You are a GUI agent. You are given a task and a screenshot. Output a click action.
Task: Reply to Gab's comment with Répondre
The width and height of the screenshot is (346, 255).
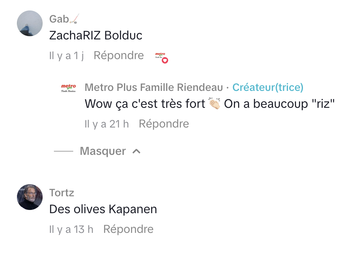click(x=119, y=56)
